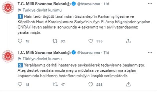Retweet the first tweet with 92 retweets
The image size is (160, 92).
click(x=55, y=41)
